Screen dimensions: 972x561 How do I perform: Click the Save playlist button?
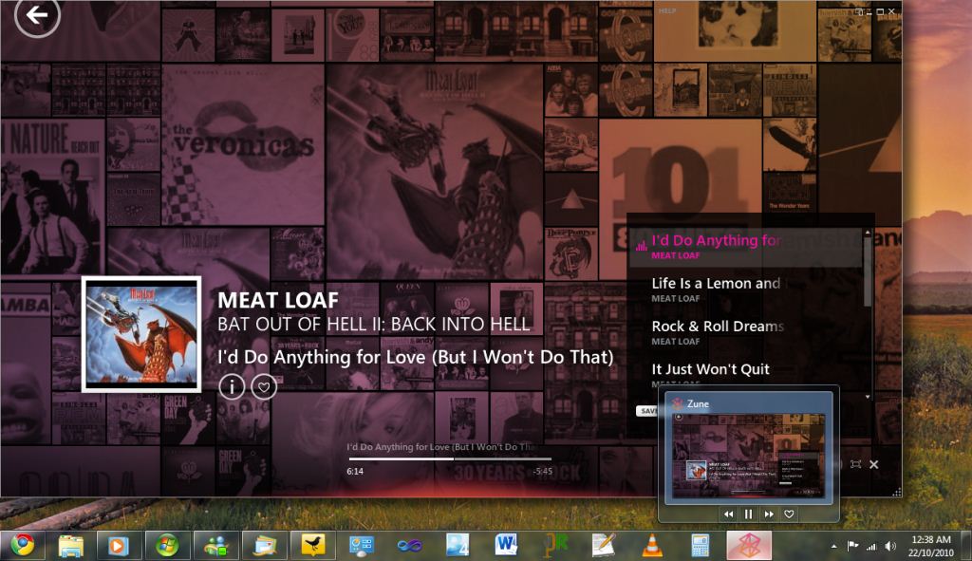648,410
